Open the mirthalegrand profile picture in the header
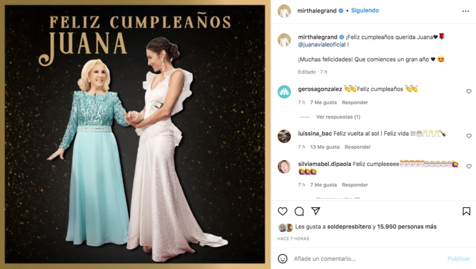 [x=284, y=11]
